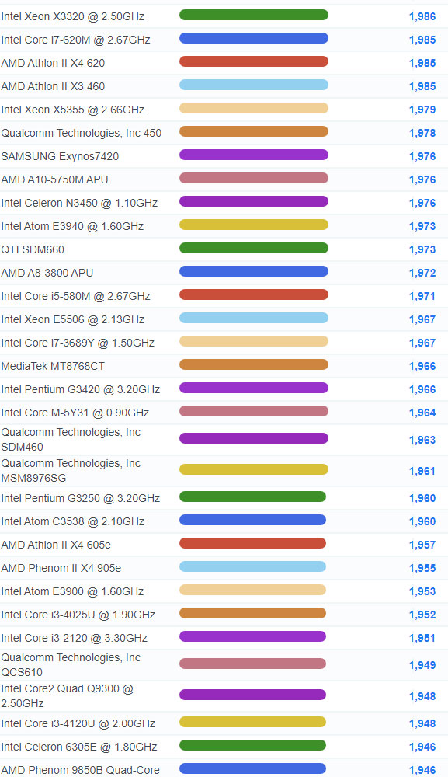This screenshot has width=448, height=777.
Task: Select SAMSUNG Exynos7420 CPU name
Action: tap(60, 156)
